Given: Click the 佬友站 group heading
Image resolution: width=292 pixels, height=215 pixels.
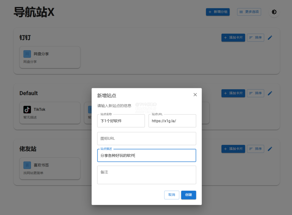Looking at the screenshot, I should point(28,149).
